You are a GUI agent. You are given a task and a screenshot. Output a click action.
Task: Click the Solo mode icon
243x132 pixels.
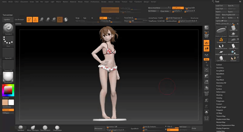click(x=206, y=112)
